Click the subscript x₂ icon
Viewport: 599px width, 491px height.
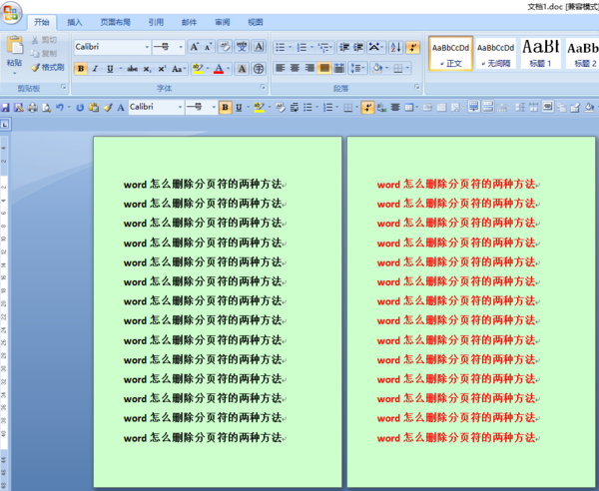[x=147, y=69]
